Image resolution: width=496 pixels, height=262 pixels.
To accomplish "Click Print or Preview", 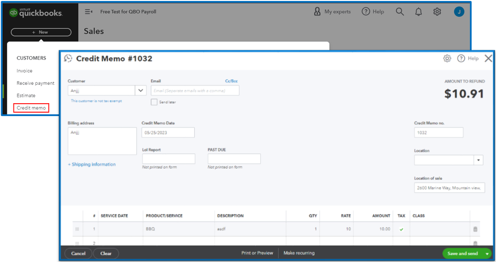I will tap(257, 253).
